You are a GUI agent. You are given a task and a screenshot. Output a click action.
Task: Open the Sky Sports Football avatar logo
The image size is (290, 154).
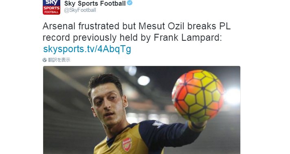(x=51, y=7)
